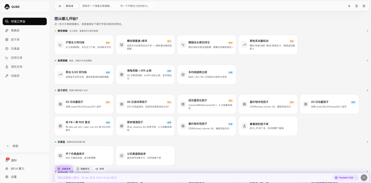The height and width of the screenshot is (183, 371).
Task: Click the 想从哪儿开始? heading
Action: click(66, 19)
